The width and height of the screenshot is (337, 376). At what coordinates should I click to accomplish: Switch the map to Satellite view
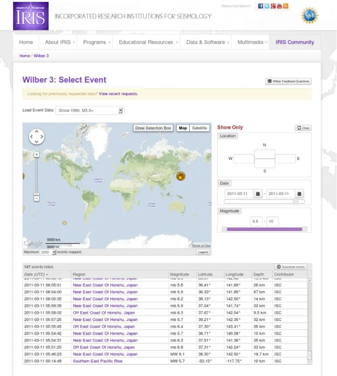click(x=199, y=128)
